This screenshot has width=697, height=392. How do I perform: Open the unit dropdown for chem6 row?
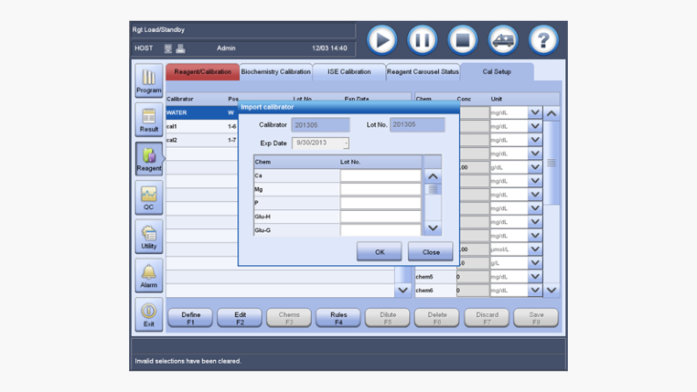(535, 291)
